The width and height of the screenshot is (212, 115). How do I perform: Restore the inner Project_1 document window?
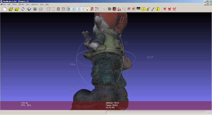click(208, 4)
